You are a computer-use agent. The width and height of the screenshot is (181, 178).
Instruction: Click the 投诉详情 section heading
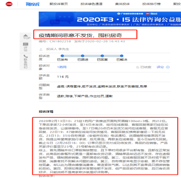point(46,112)
